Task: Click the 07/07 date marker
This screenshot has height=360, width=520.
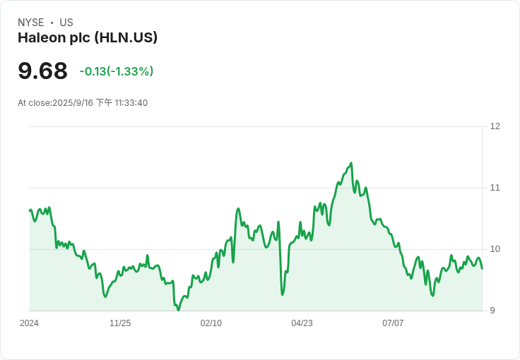Action: [x=393, y=323]
